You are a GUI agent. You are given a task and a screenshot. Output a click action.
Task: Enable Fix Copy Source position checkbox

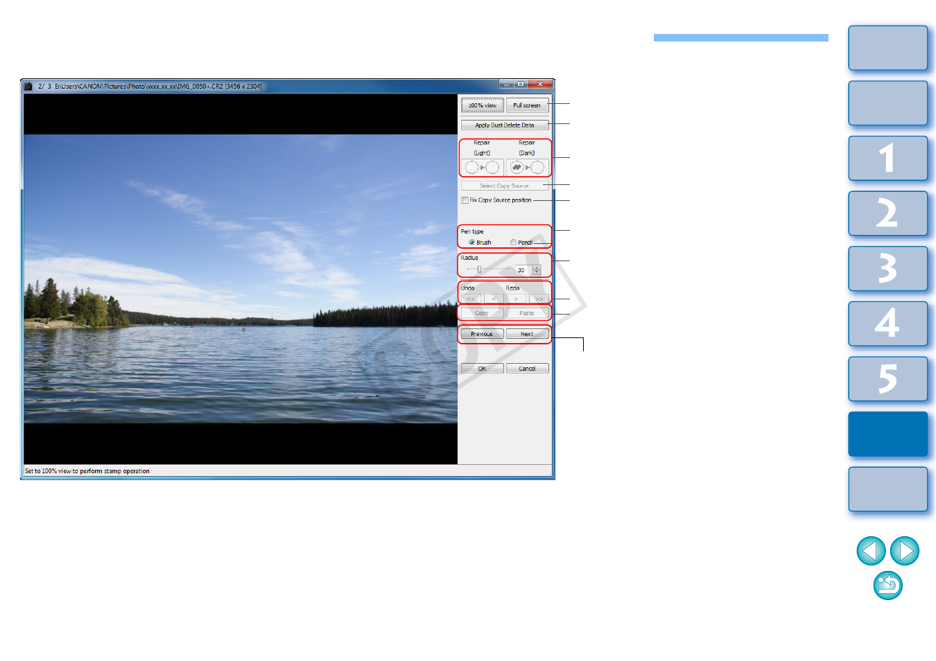pyautogui.click(x=465, y=200)
